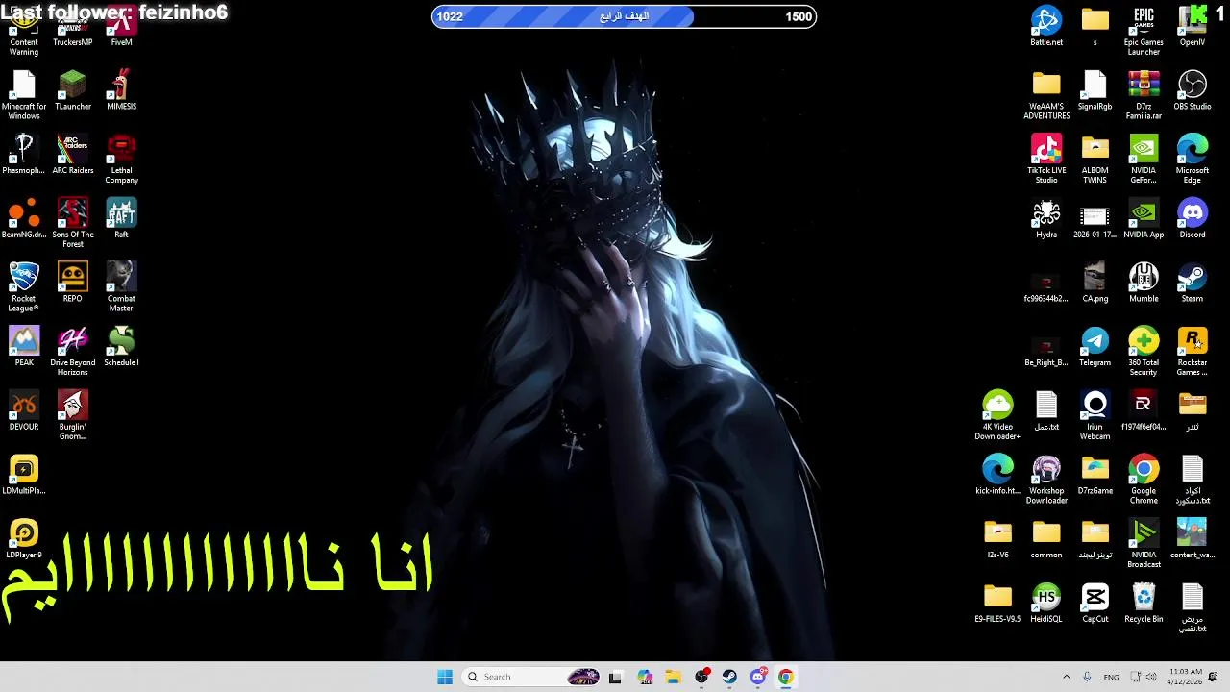The height and width of the screenshot is (692, 1230).
Task: Open File Explorer from the taskbar
Action: pyautogui.click(x=673, y=677)
